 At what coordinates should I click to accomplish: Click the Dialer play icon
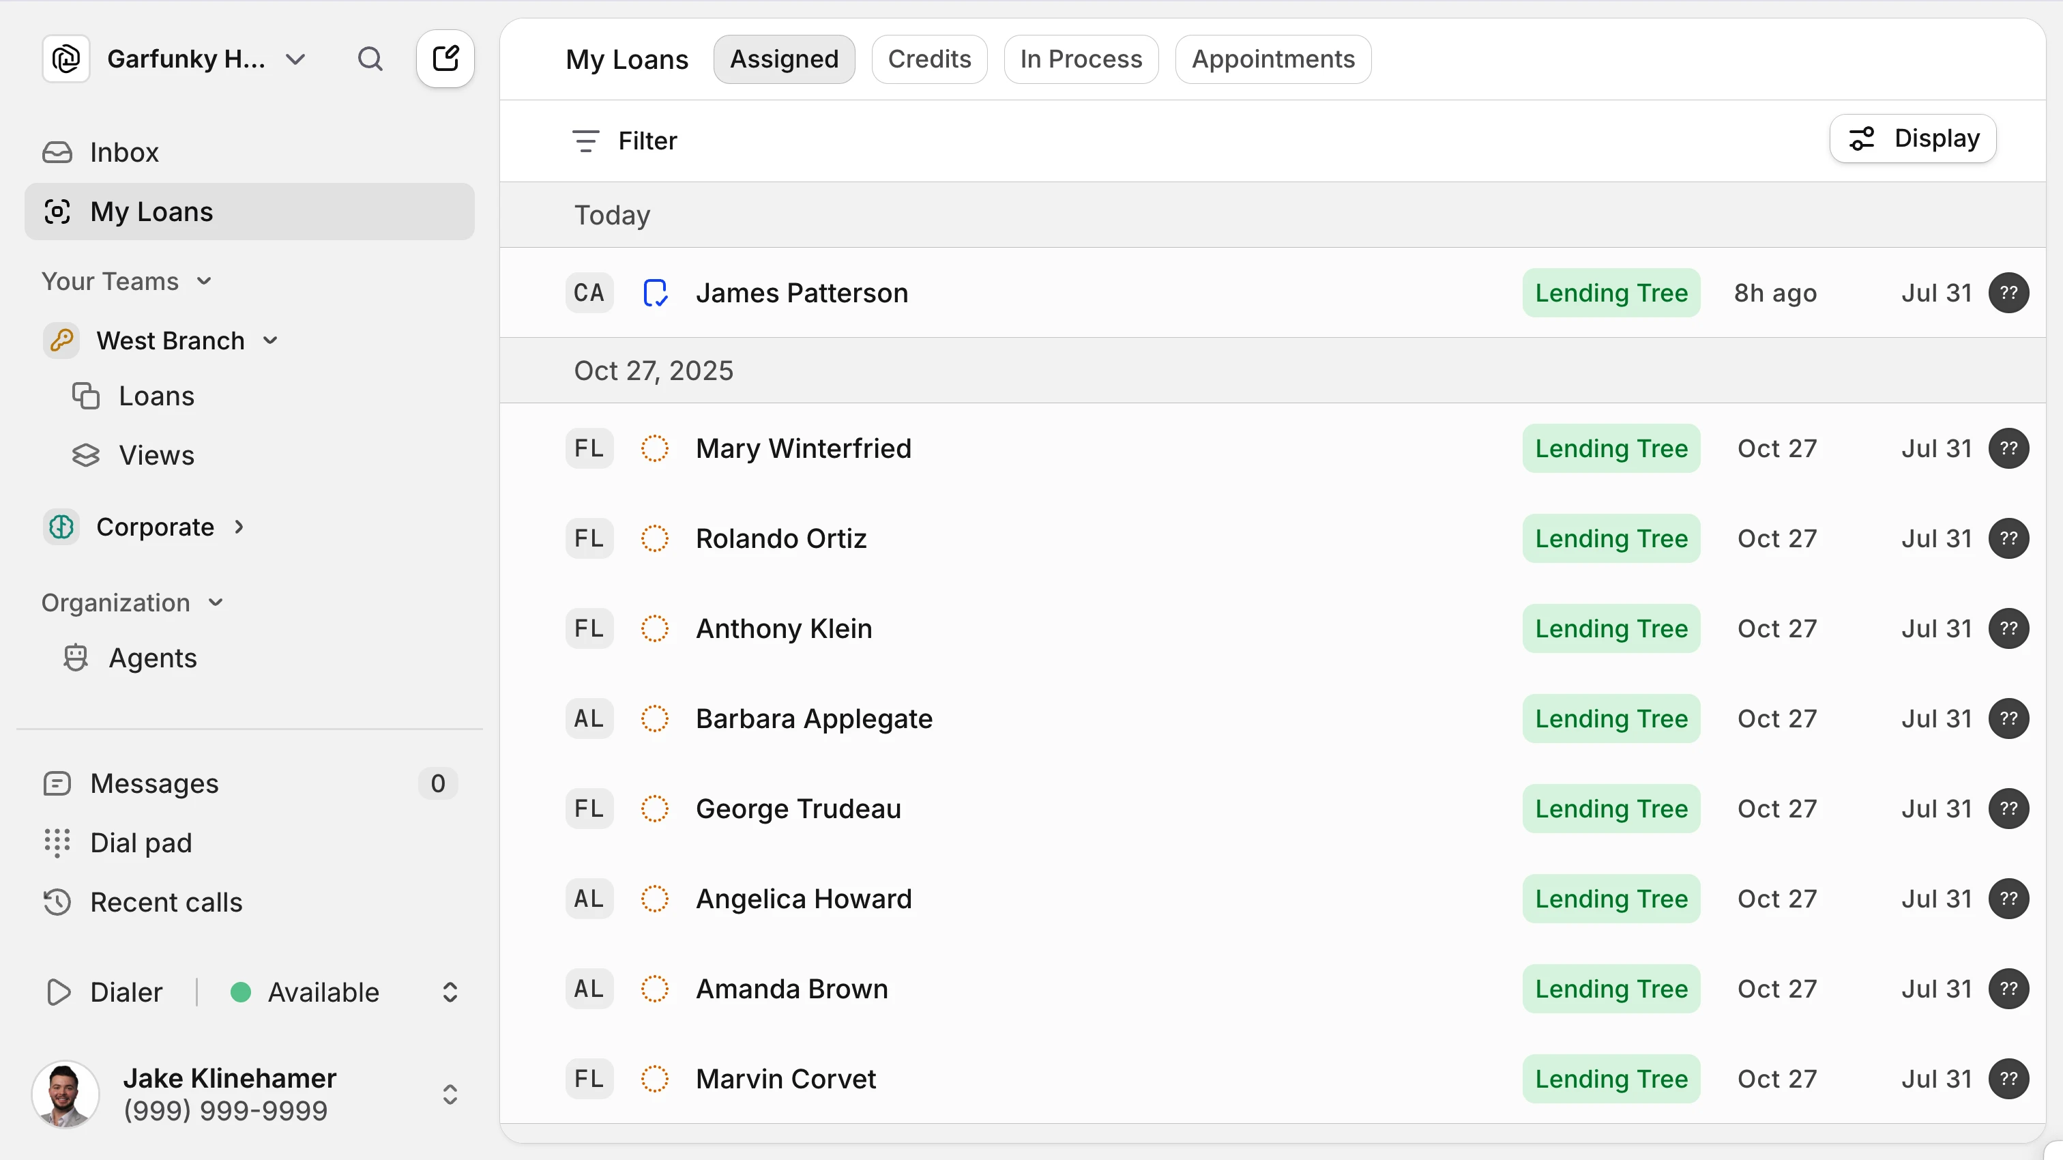point(59,991)
